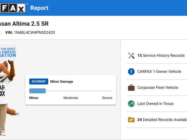Viewport: 187px width, 140px height.
Task: Select Corporate Fleet Vehicle entry
Action: [x=158, y=88]
